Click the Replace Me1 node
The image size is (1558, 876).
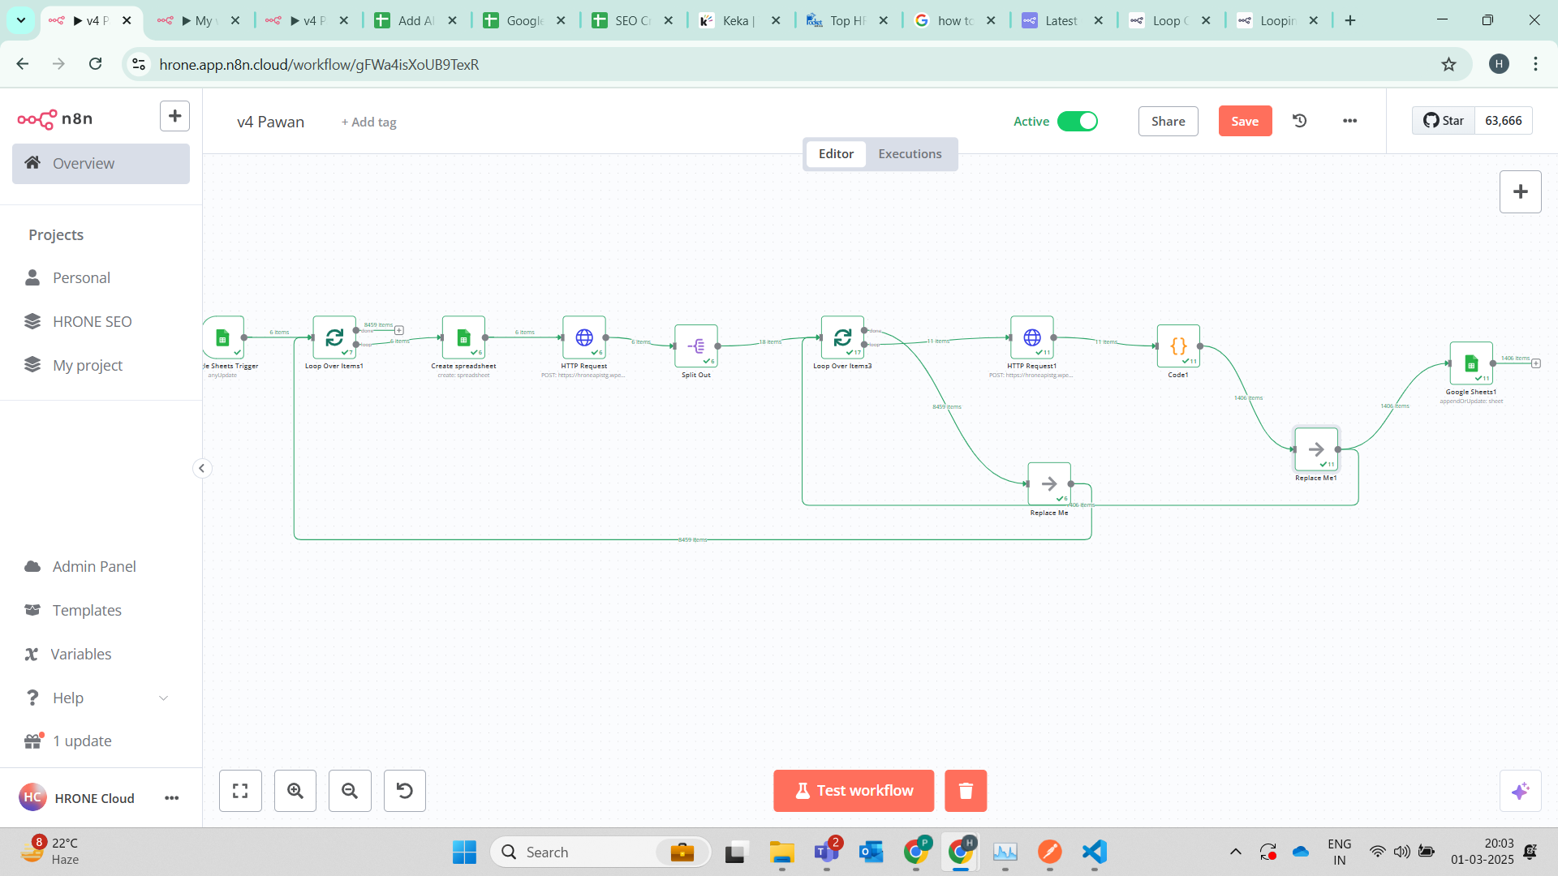coord(1316,449)
